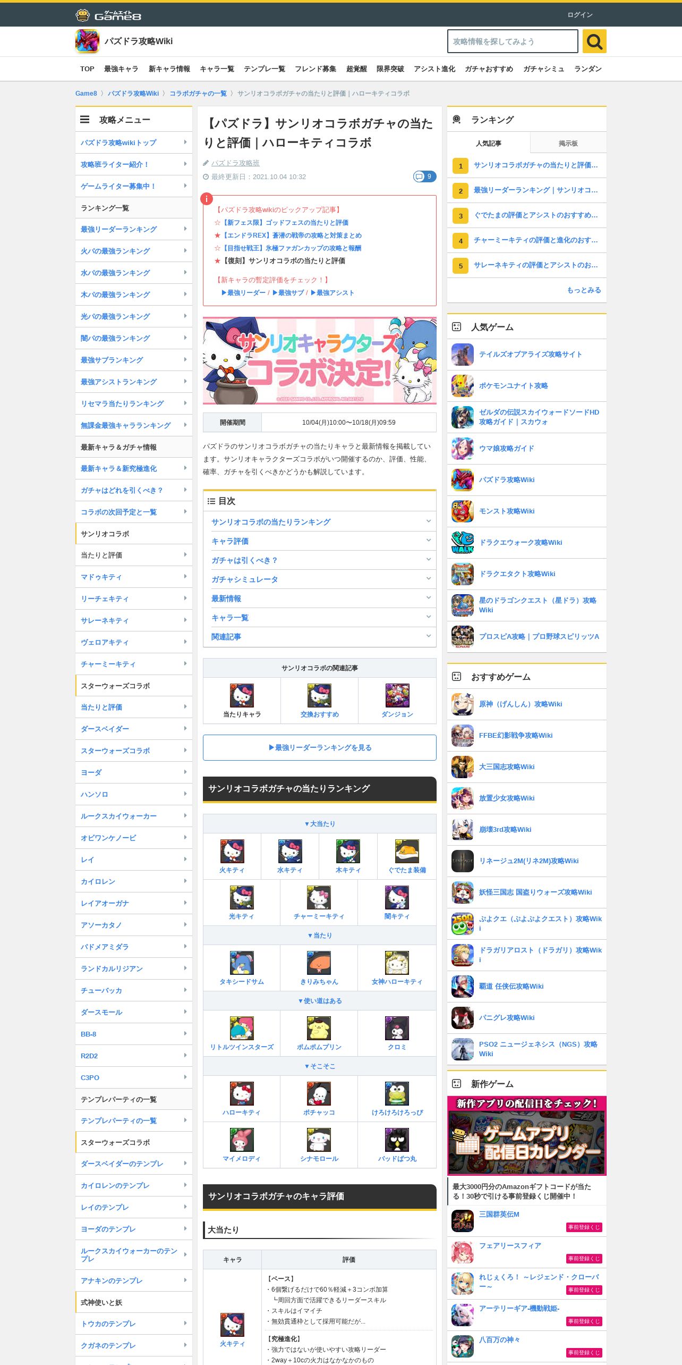This screenshot has height=1365, width=682.
Task: Click the yellow search magnifier button
Action: [594, 41]
